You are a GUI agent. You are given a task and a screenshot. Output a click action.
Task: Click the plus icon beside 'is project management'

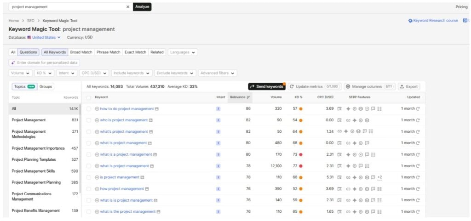coord(97,177)
